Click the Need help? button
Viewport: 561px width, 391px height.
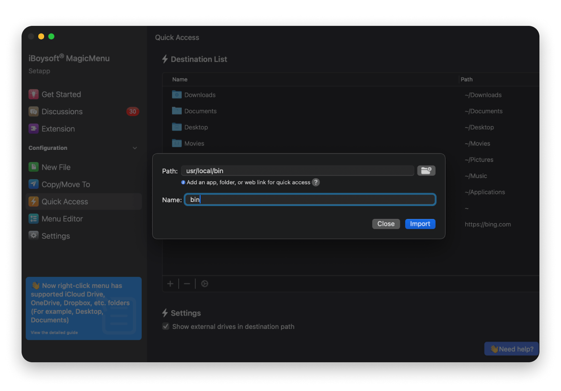pyautogui.click(x=511, y=349)
